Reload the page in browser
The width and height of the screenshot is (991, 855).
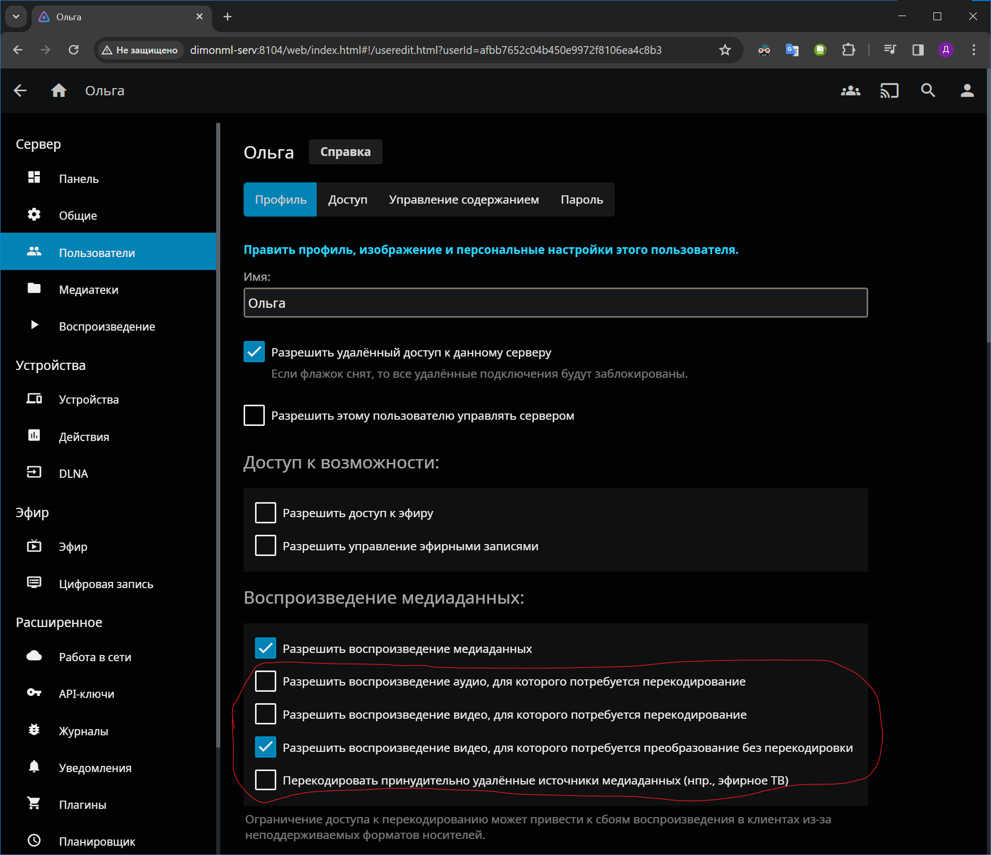tap(74, 50)
